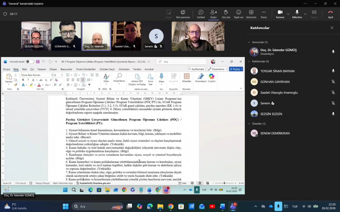Switch to the Ekle ribbon tab
Image resolution: width=340 pixels, height=212 pixels.
click(24, 69)
